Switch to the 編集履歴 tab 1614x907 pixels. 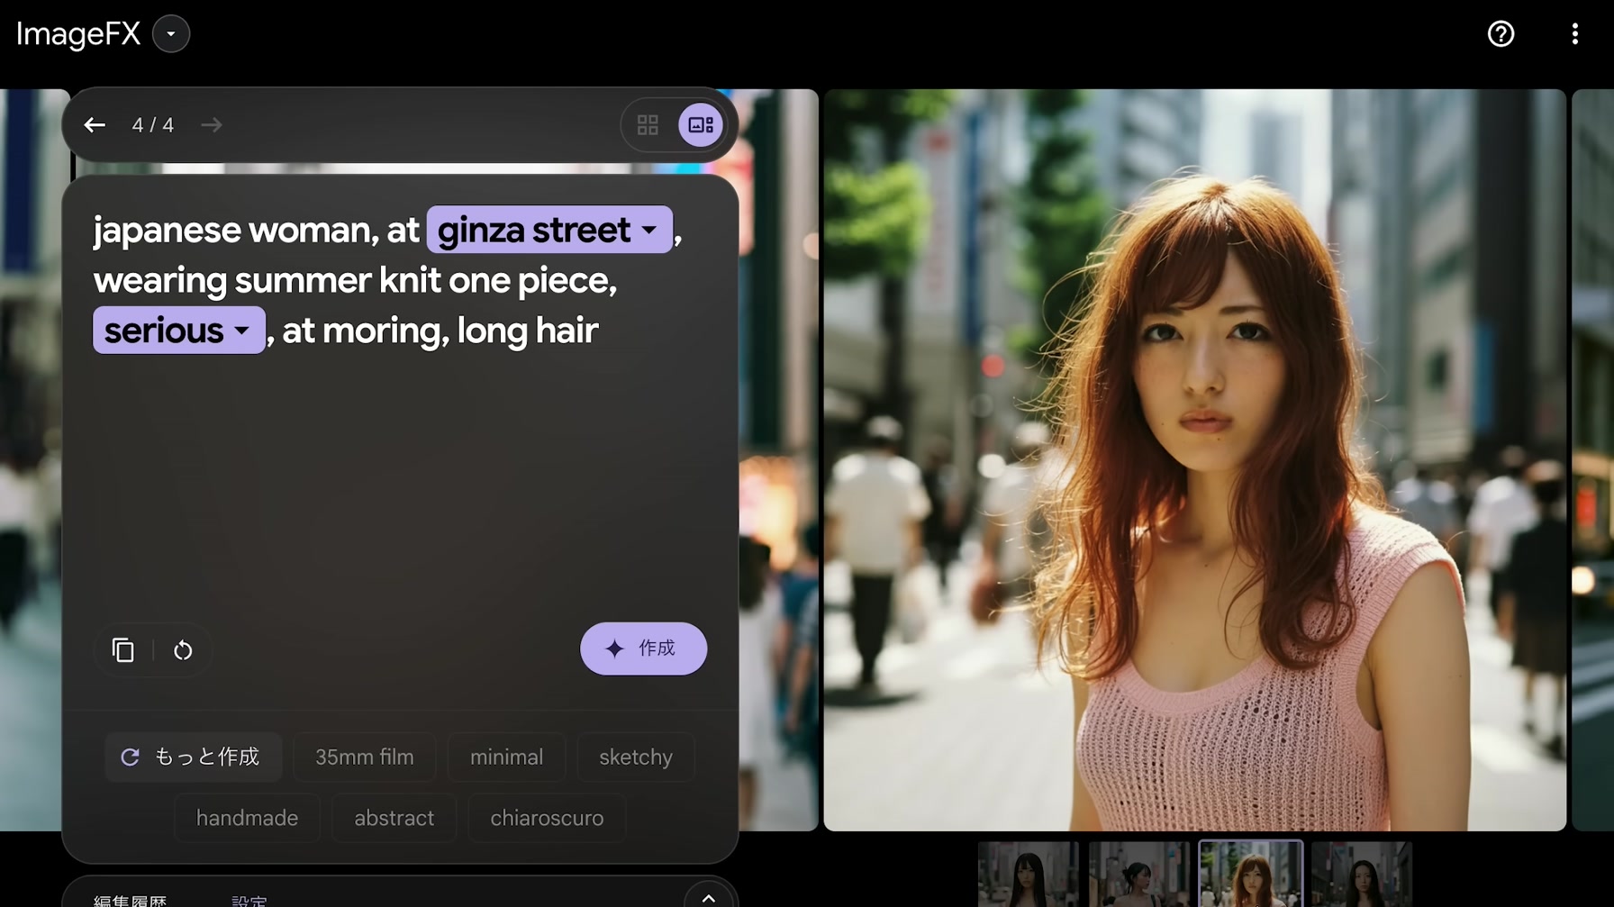(x=131, y=900)
